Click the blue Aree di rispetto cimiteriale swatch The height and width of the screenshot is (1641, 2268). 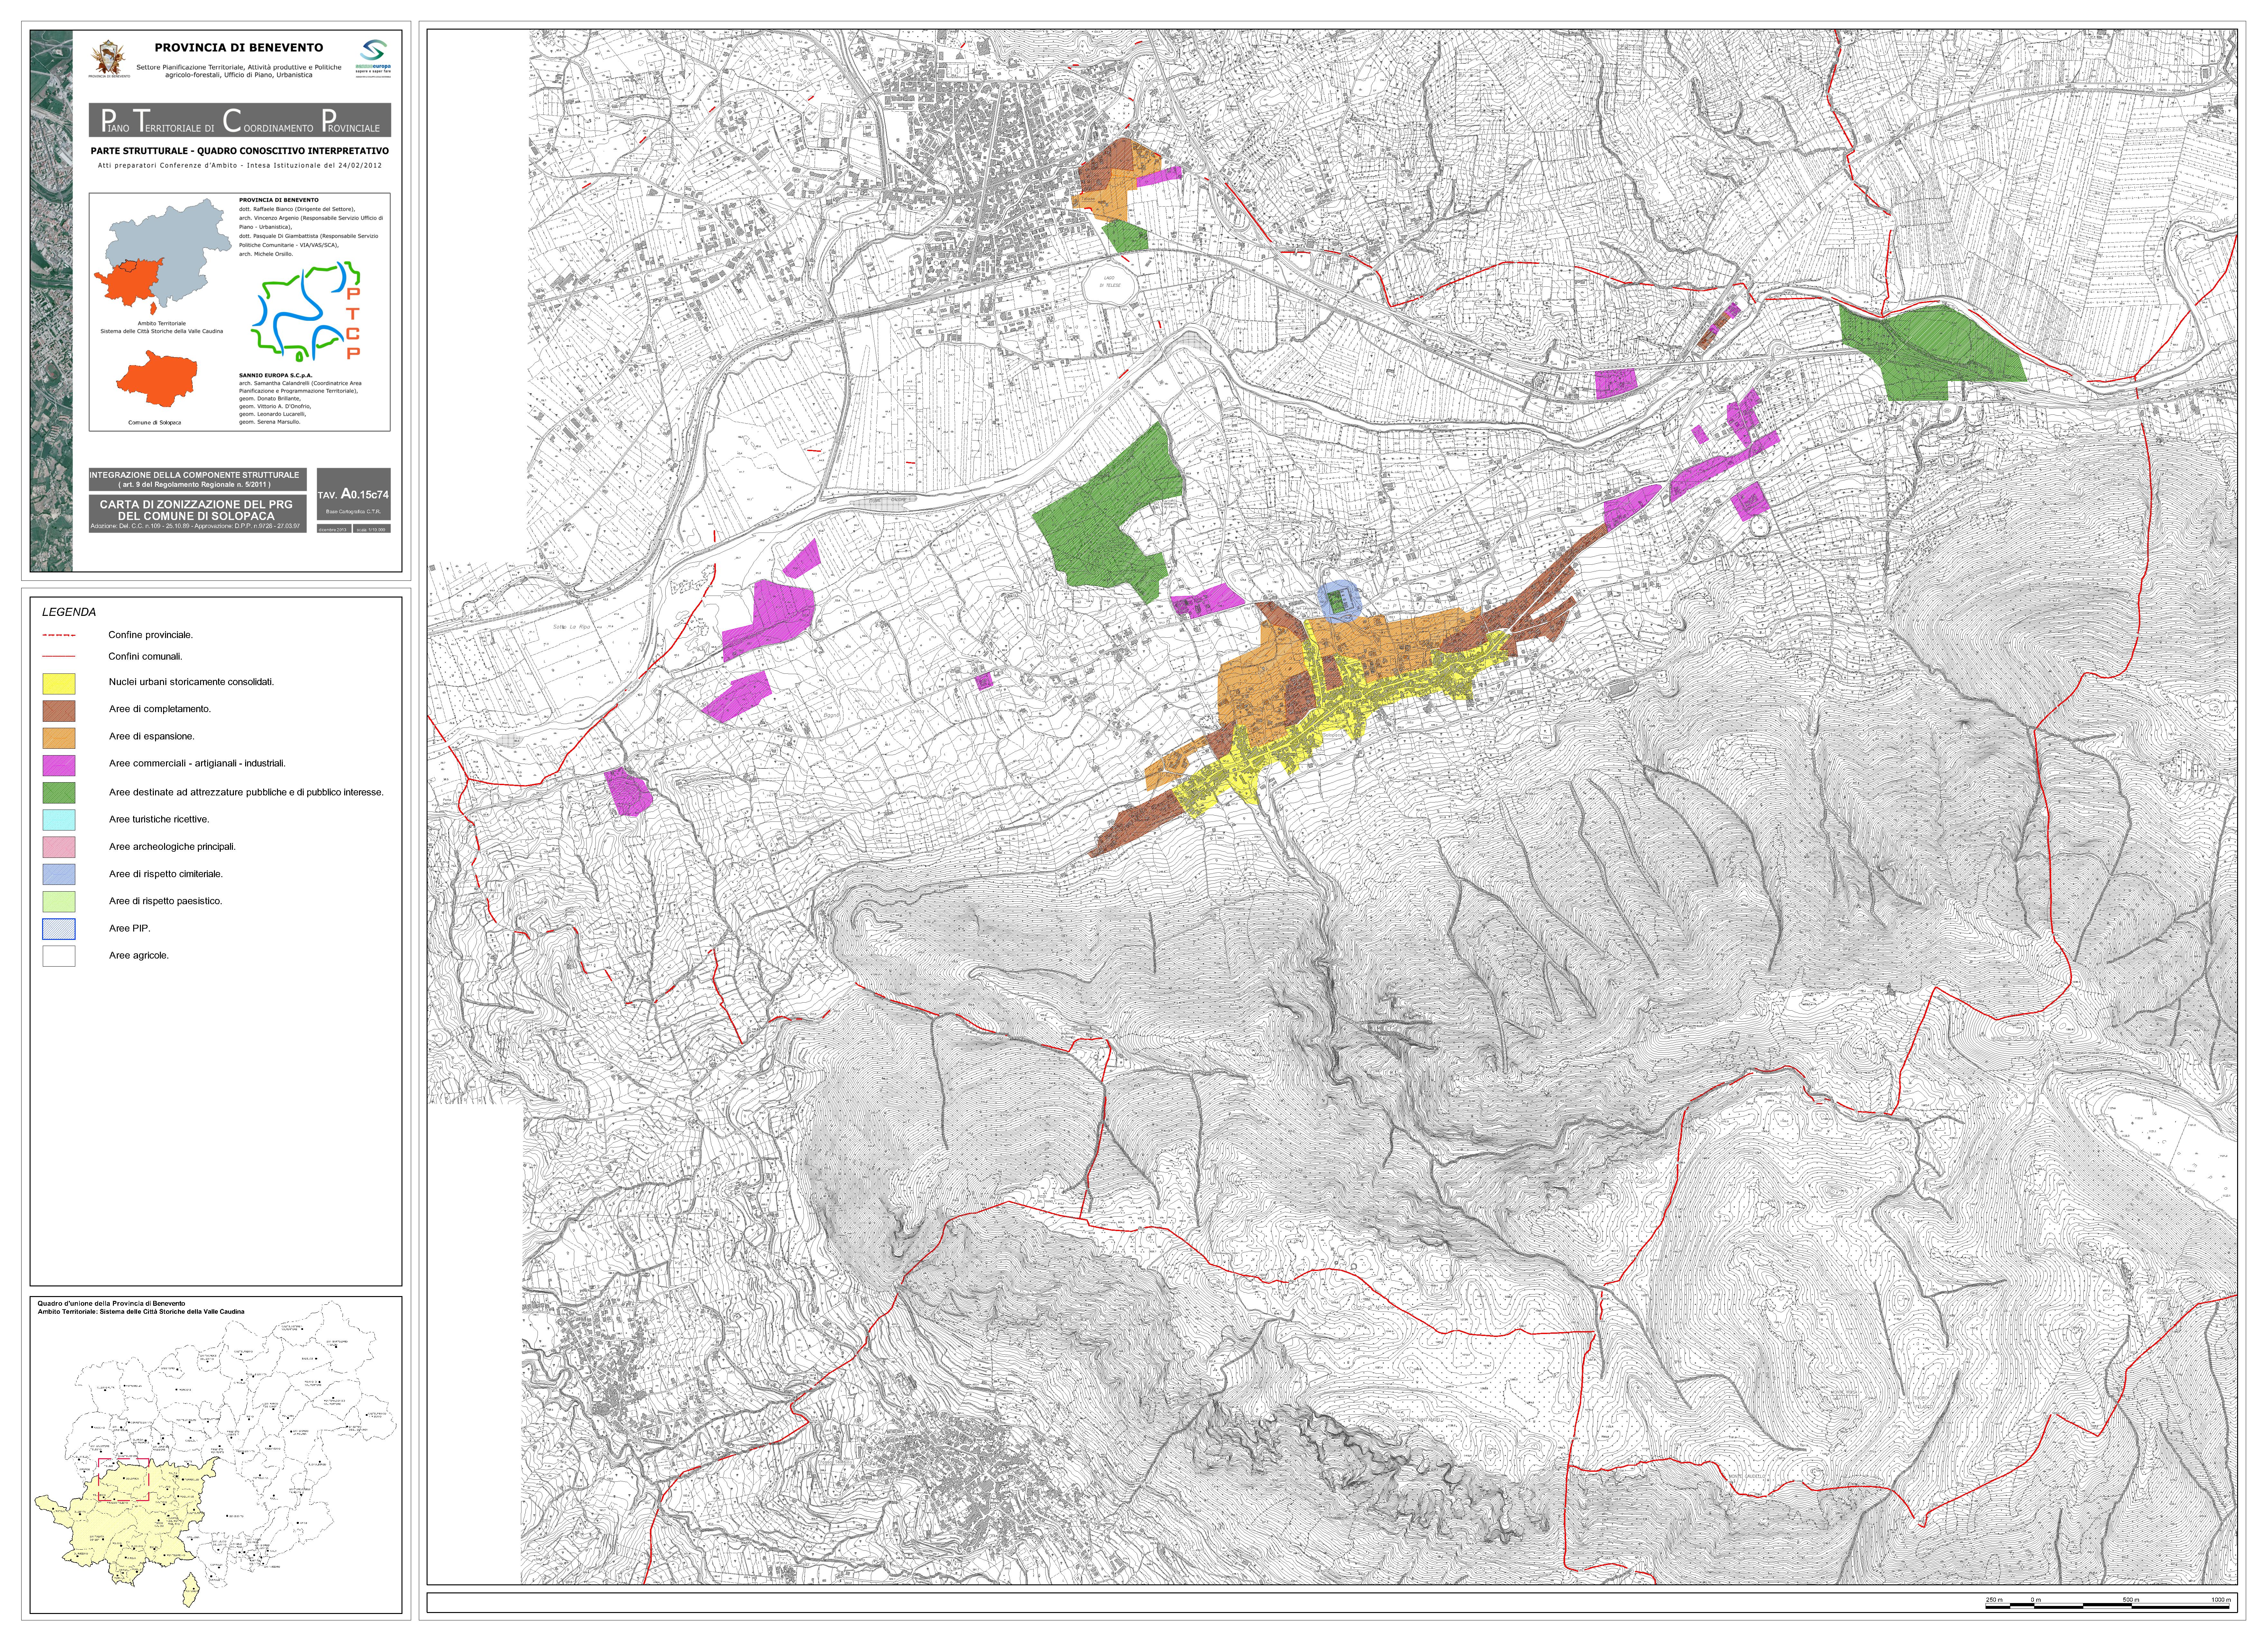(59, 874)
